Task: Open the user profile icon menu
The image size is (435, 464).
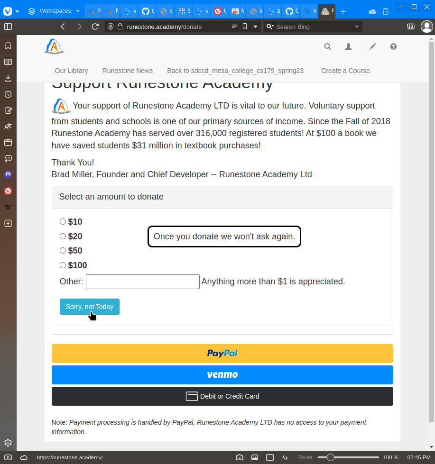Action: click(x=348, y=46)
